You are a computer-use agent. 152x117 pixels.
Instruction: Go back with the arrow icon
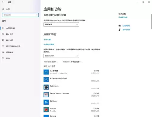[3, 2]
